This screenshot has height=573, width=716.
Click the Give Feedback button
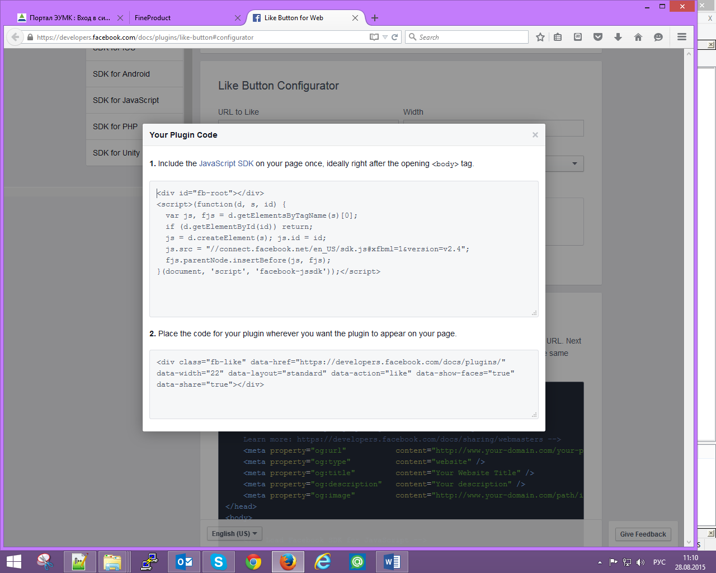click(x=643, y=534)
